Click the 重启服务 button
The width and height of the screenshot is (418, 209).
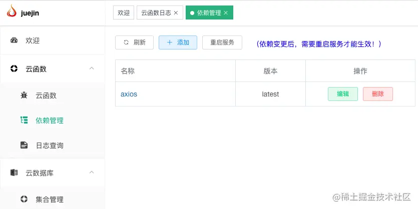[222, 42]
